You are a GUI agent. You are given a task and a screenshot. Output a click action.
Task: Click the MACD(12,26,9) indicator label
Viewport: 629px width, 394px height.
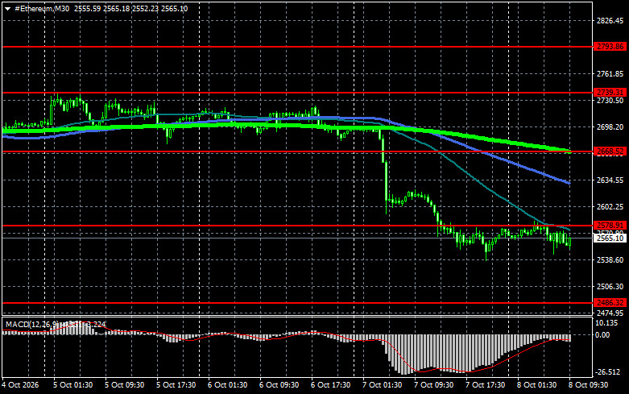[x=33, y=324]
